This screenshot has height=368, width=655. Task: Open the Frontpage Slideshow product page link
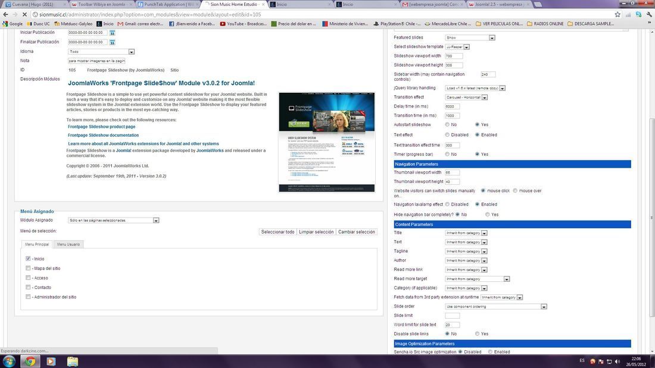pos(101,127)
